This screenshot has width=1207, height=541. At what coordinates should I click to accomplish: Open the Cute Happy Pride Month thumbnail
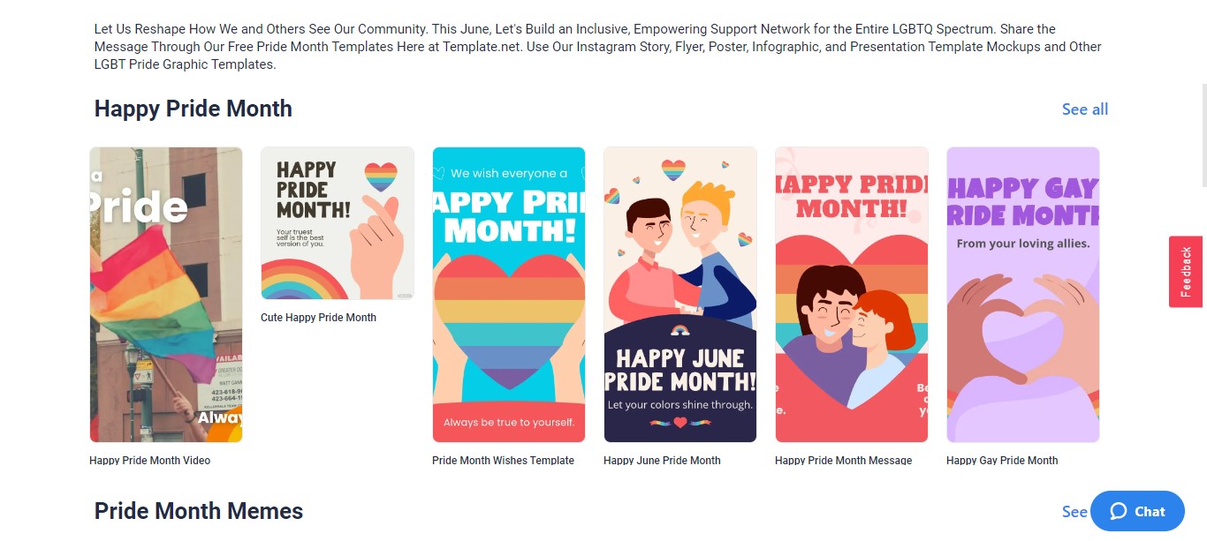click(338, 223)
